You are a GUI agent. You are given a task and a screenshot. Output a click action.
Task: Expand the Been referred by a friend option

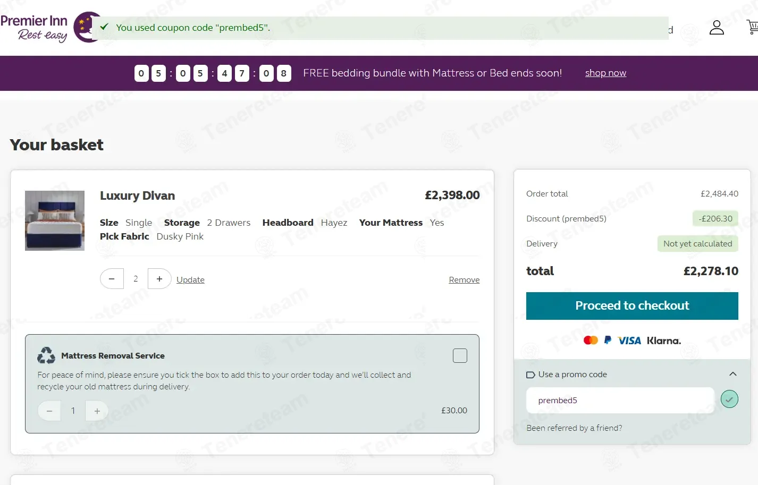point(574,428)
